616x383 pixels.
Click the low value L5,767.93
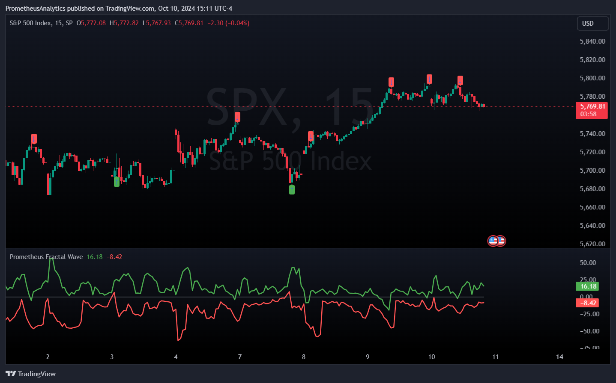[157, 23]
